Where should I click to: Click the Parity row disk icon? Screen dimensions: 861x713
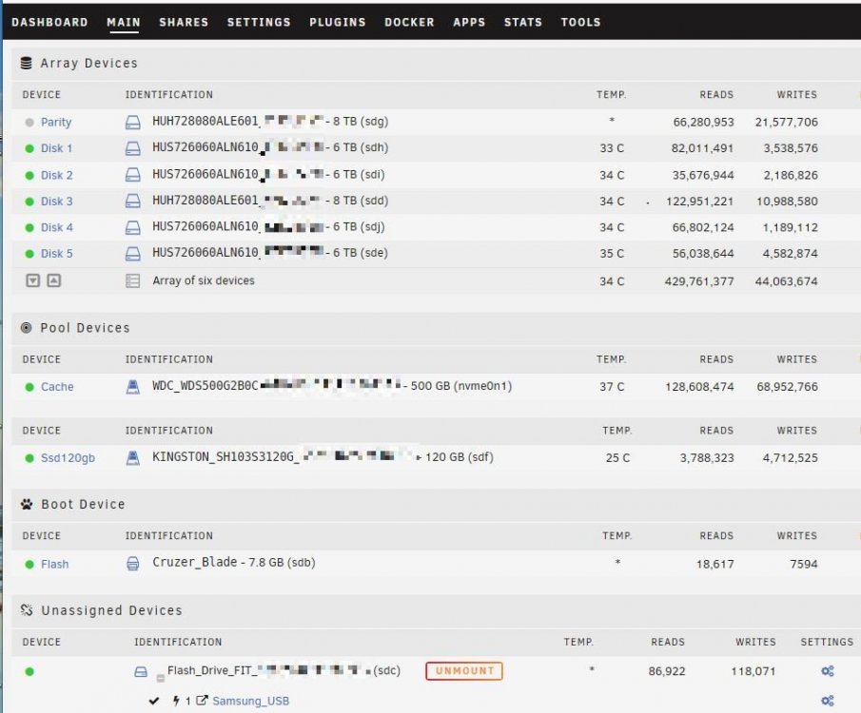[x=133, y=122]
